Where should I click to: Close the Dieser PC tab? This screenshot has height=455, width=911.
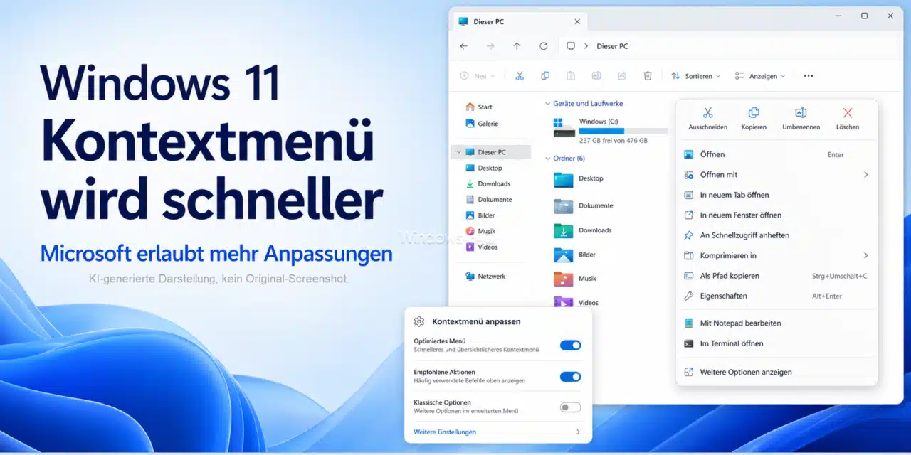tap(577, 22)
